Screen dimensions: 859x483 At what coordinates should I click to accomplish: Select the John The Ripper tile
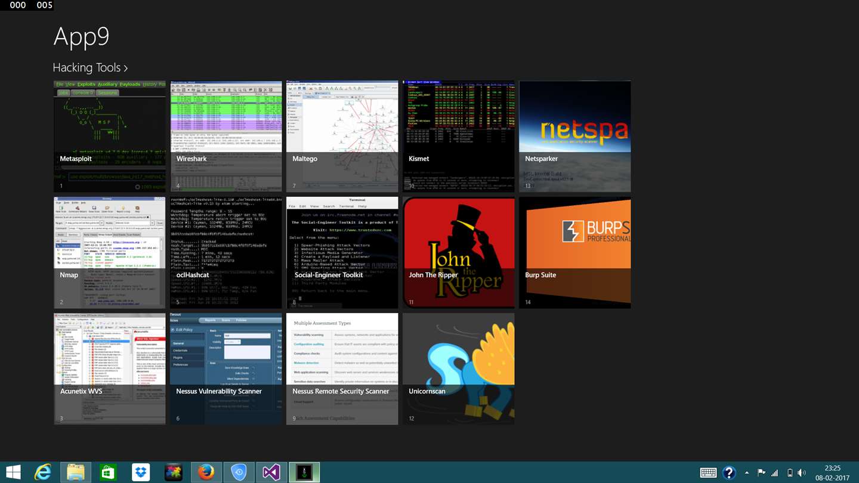click(x=459, y=253)
